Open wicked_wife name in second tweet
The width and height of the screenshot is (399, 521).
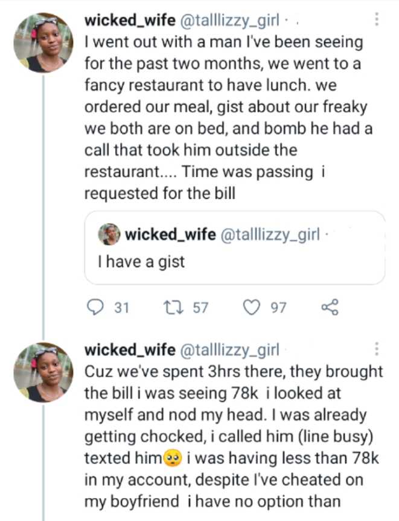[x=129, y=349]
